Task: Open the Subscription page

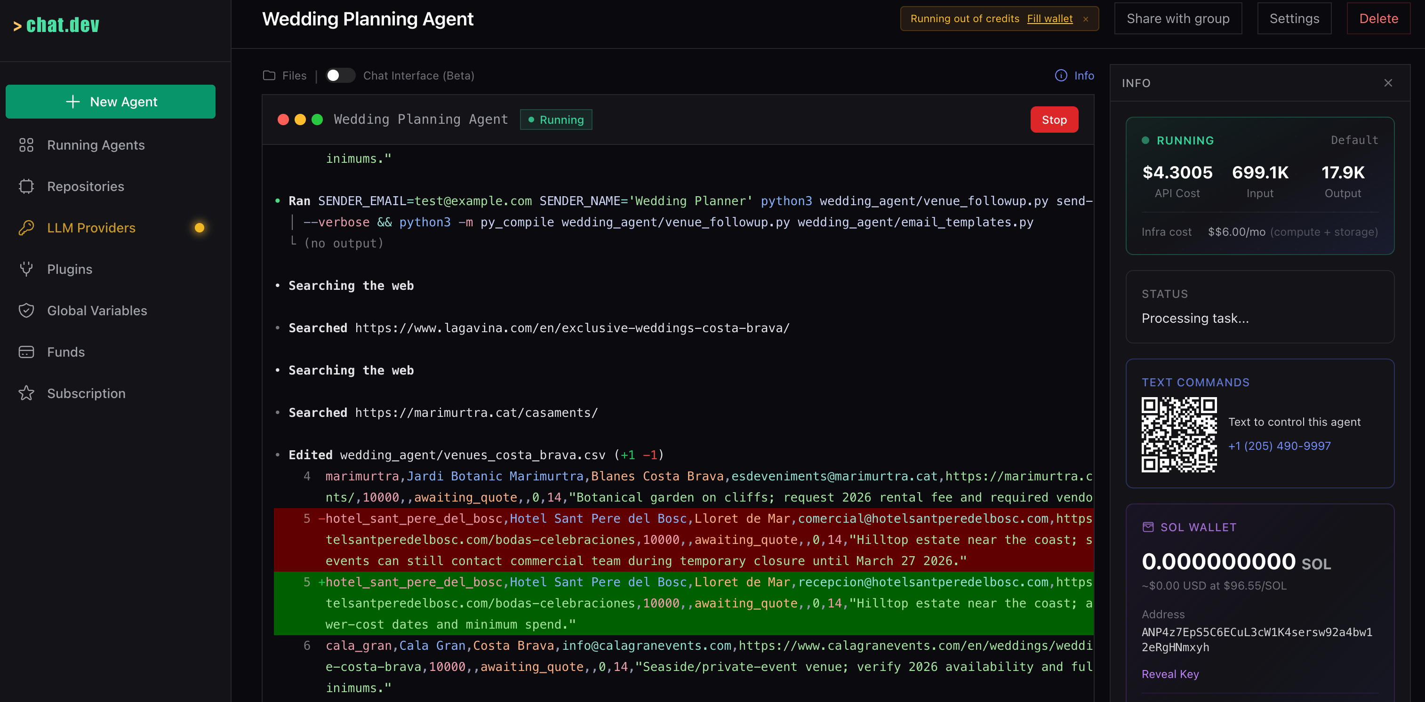Action: click(86, 394)
